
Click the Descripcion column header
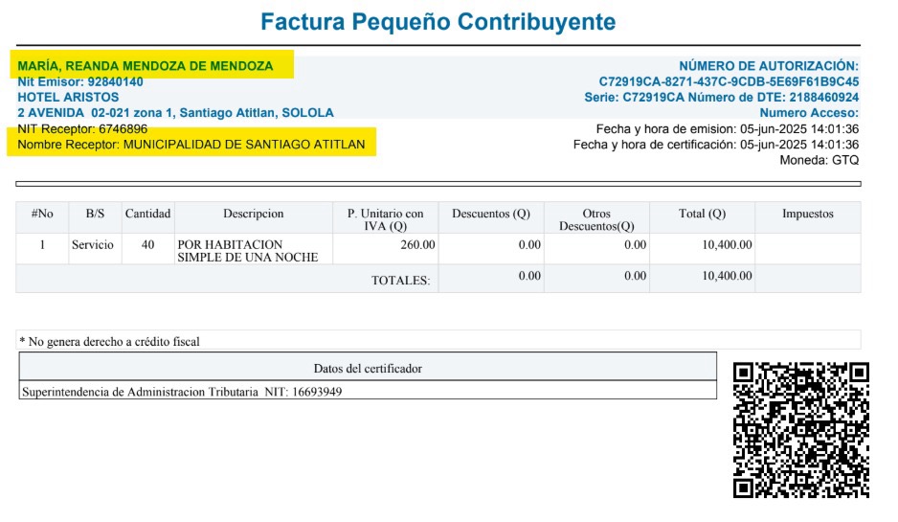[x=253, y=214]
